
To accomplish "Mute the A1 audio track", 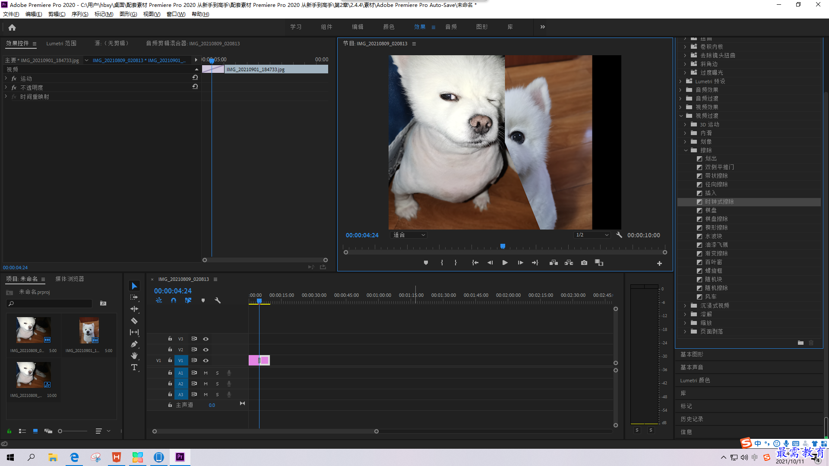I will click(x=206, y=373).
